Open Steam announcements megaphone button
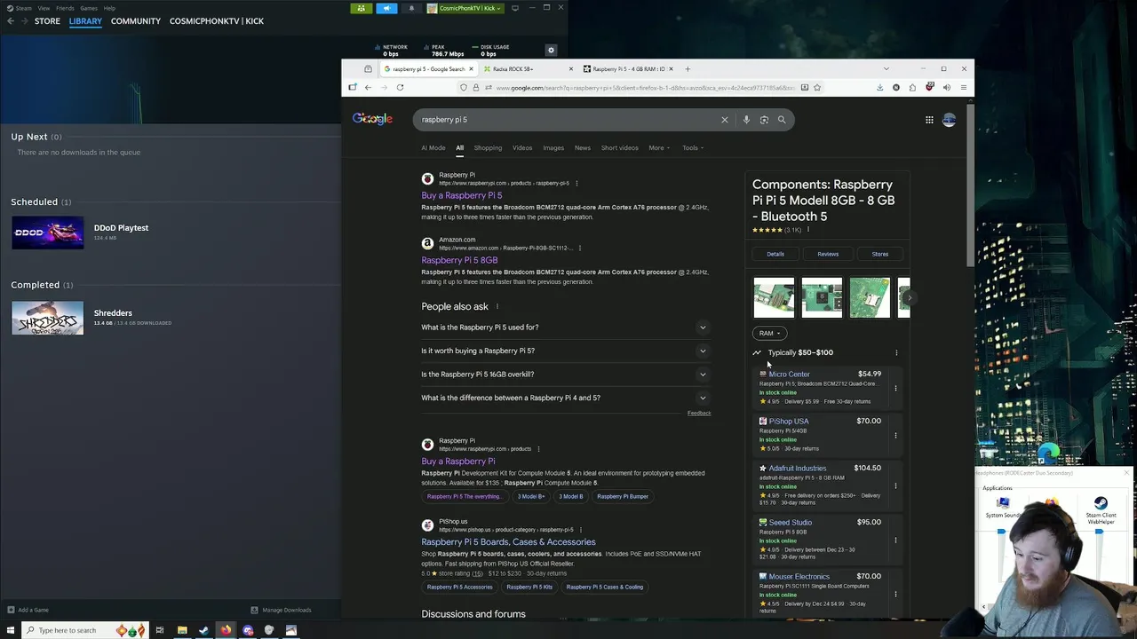This screenshot has height=639, width=1137. [386, 8]
